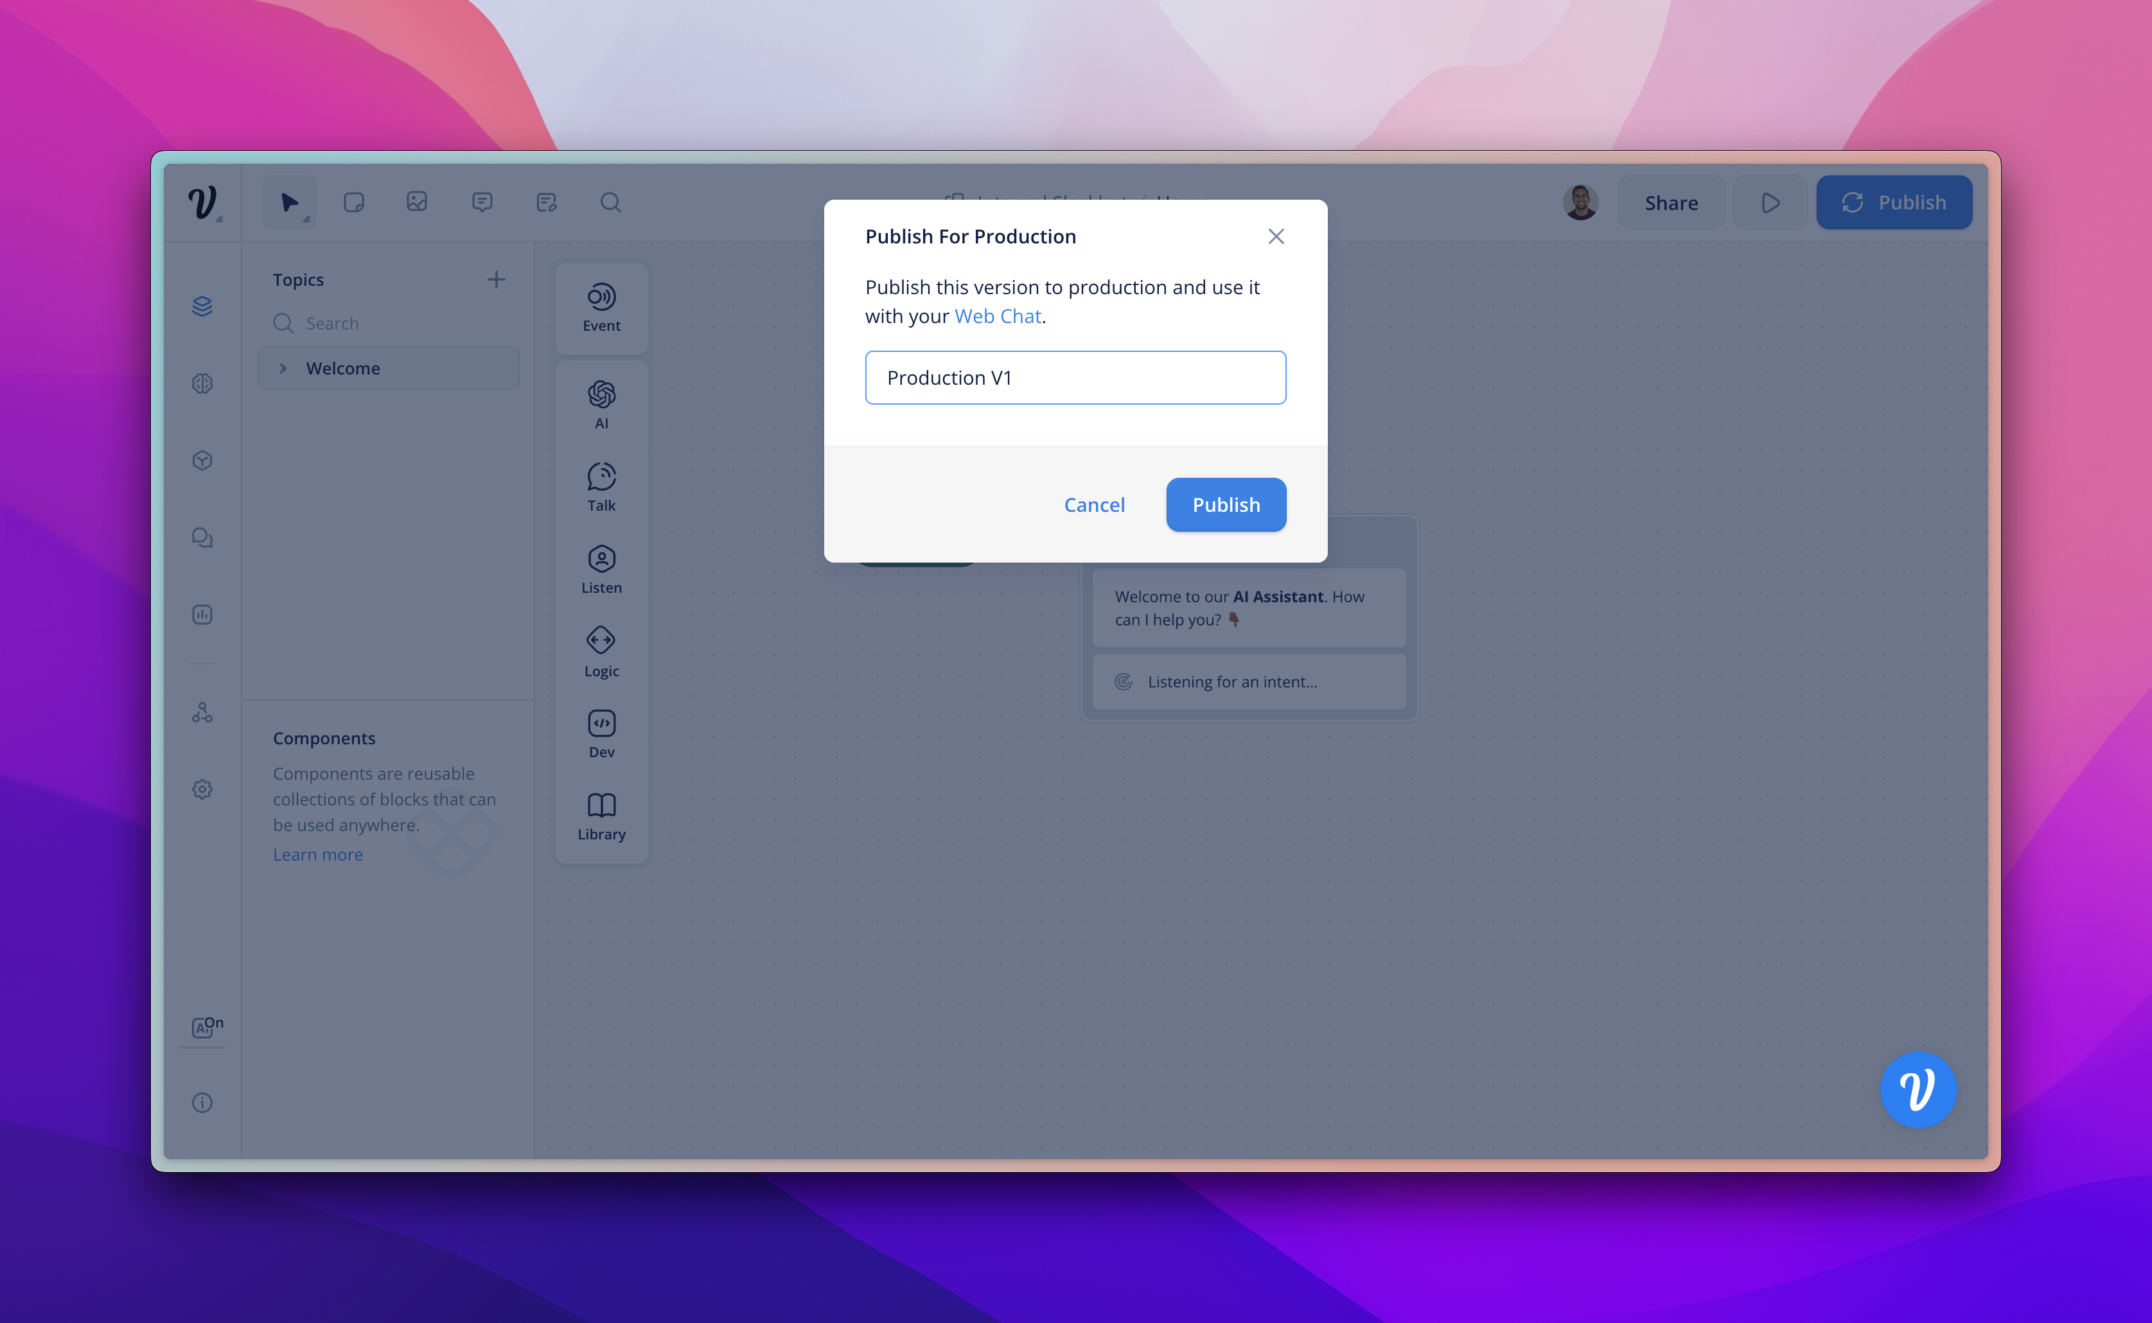Click the search magnifier toolbar icon
Viewport: 2152px width, 1323px height.
(611, 203)
